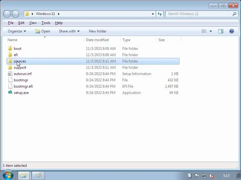The width and height of the screenshot is (241, 180).
Task: Click the boot folder icon
Action: 10,49
